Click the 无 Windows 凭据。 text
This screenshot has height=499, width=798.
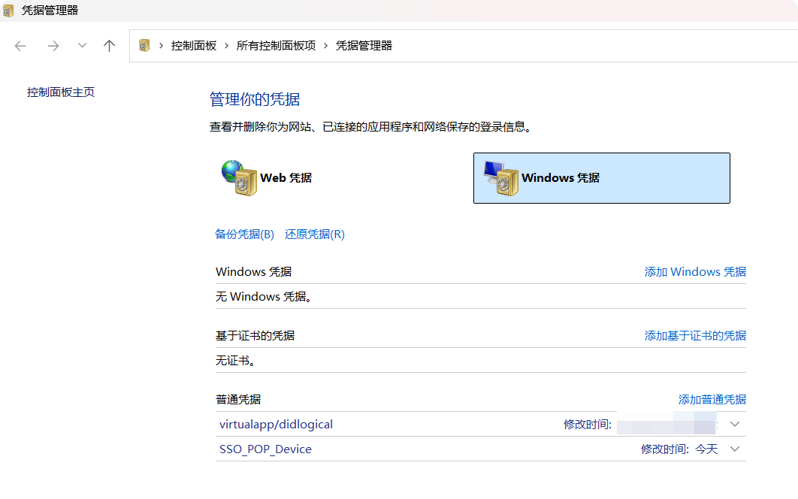(264, 296)
